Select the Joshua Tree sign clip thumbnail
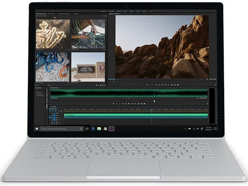 [x=88, y=67]
